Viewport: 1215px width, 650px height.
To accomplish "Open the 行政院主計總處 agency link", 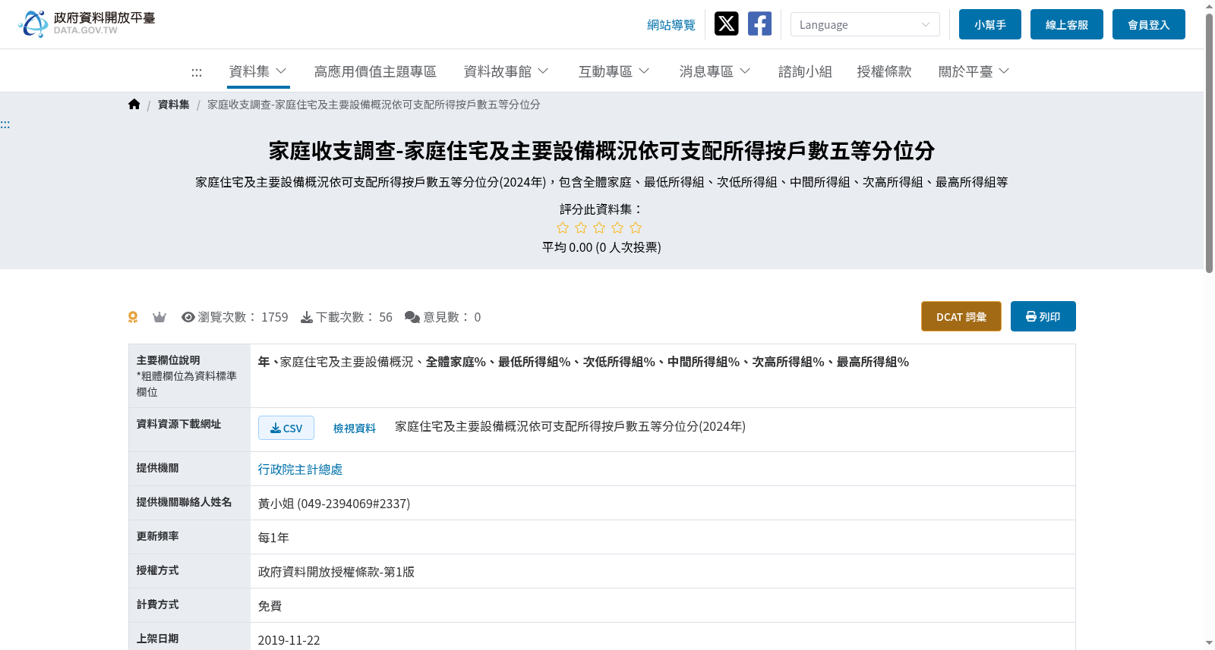I will pyautogui.click(x=300, y=469).
